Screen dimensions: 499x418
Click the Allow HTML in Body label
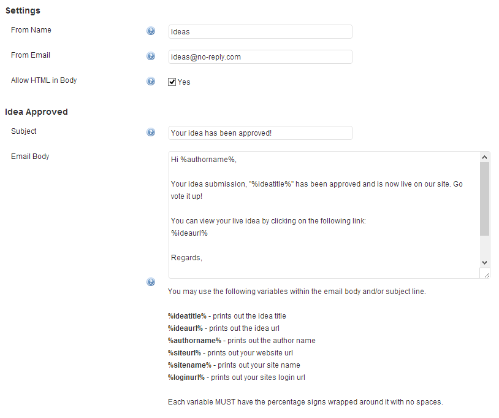coord(44,80)
